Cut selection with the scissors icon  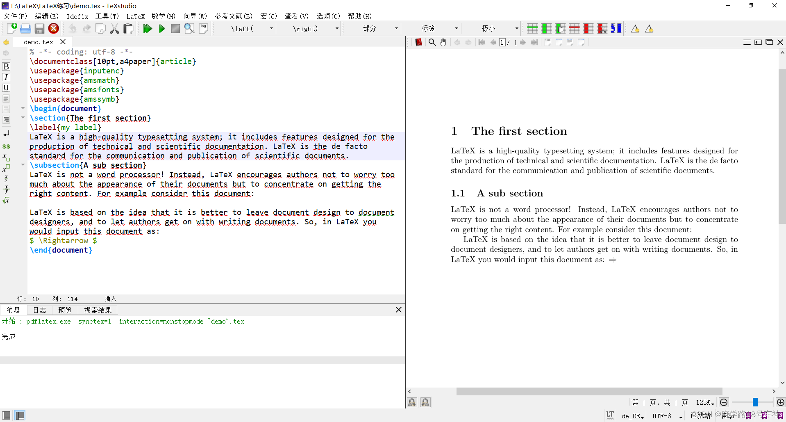point(115,28)
